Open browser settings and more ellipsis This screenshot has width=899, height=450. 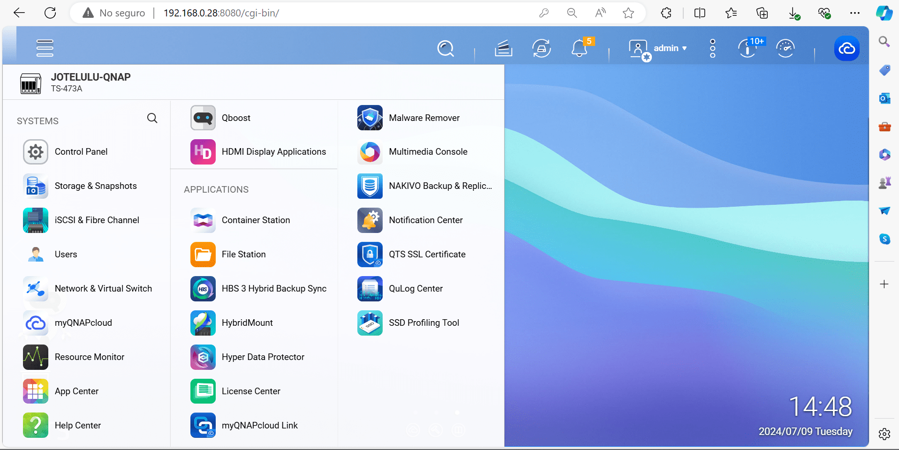tap(854, 13)
